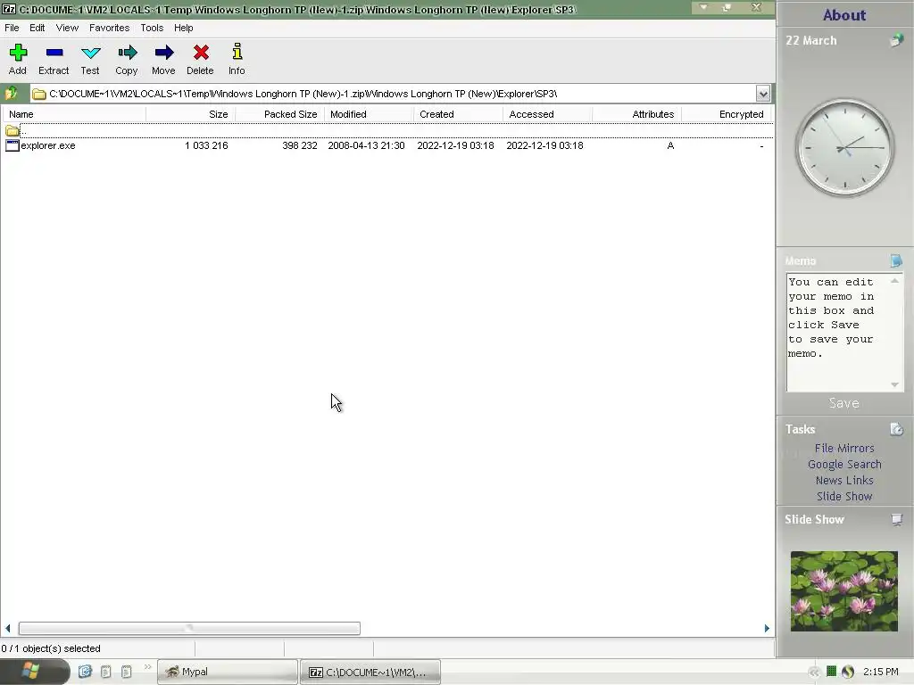Open the News Links link
914x685 pixels.
coord(844,480)
